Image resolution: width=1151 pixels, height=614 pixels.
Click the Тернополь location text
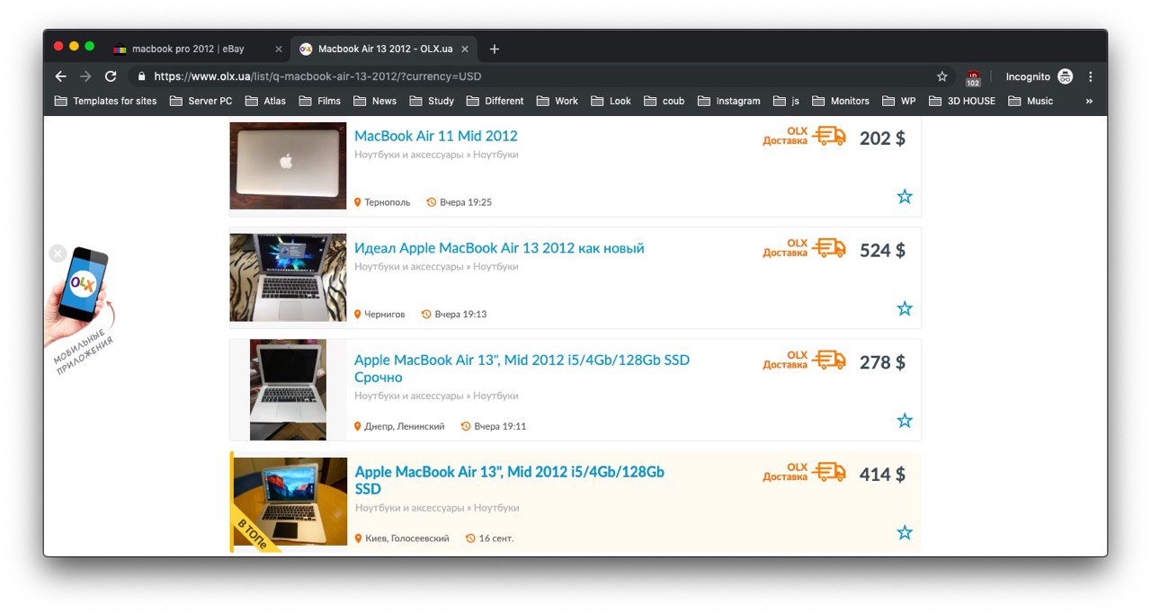coord(387,202)
